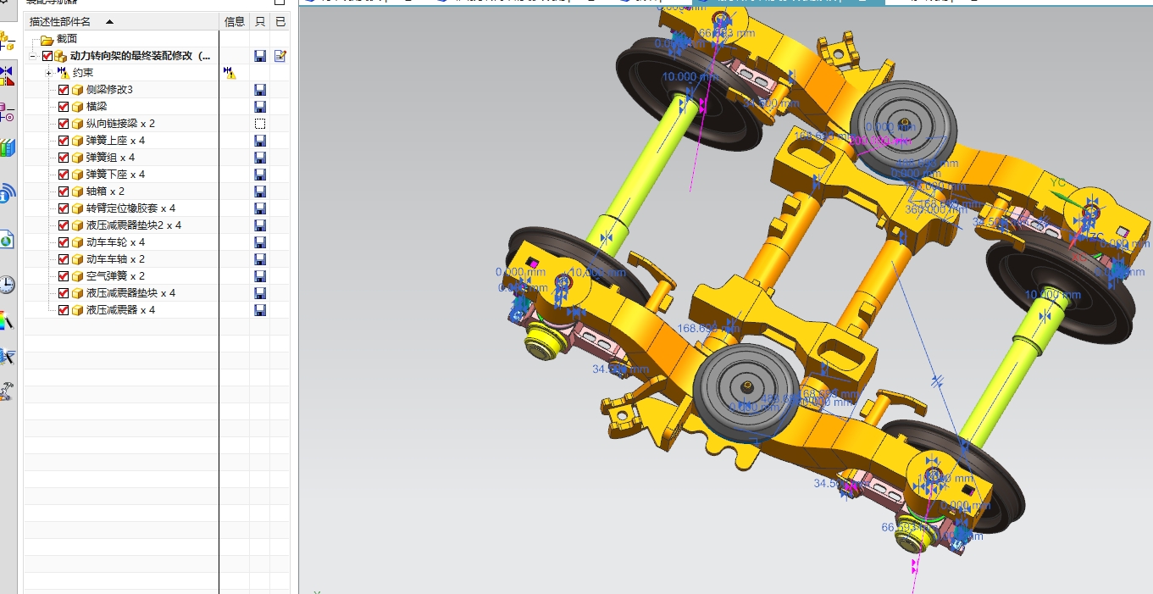
Task: Open the Part Navigator sidebar icon
Action: pyautogui.click(x=7, y=111)
